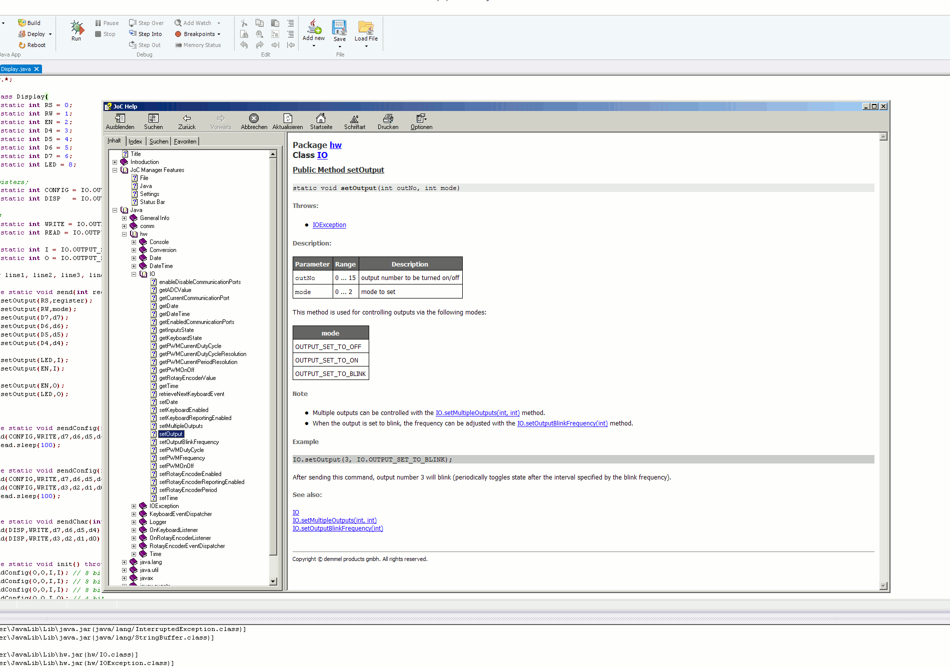Open the Deploy dropdown arrow

[x=50, y=34]
